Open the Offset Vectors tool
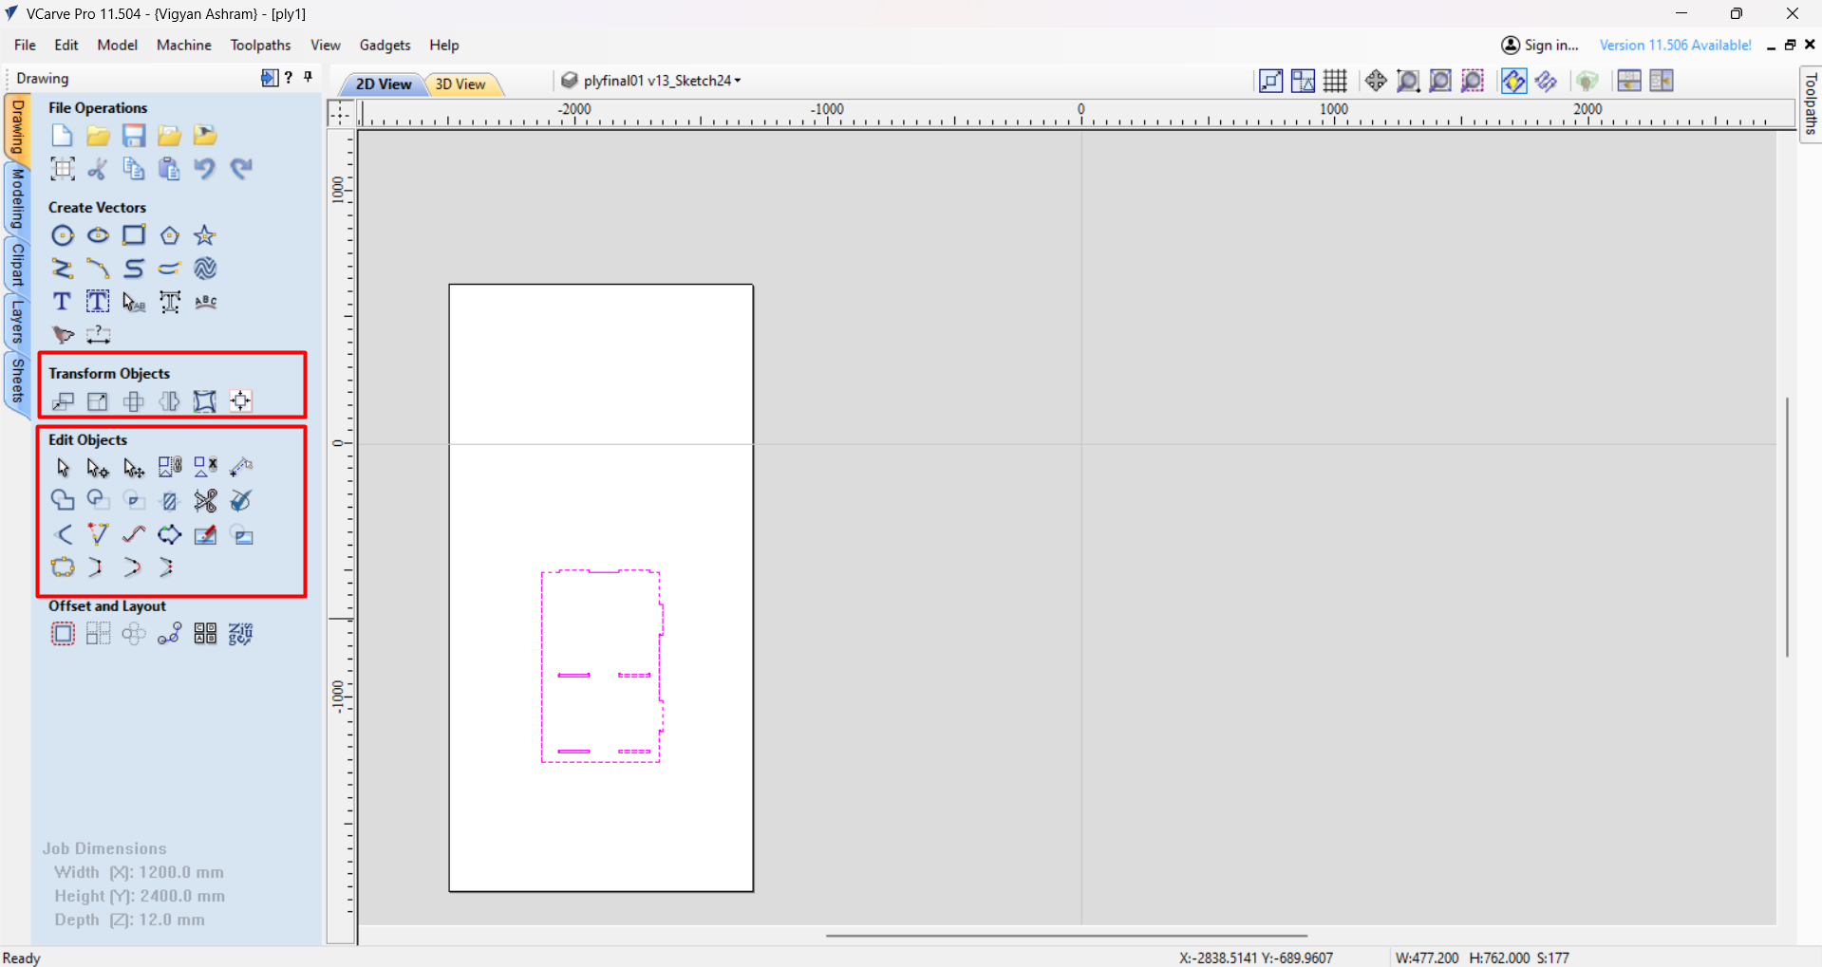Screen dimensions: 1822x967 click(x=63, y=634)
